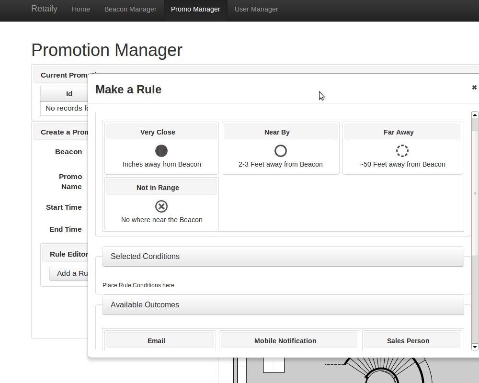
Task: Open the Home menu item
Action: (x=80, y=9)
